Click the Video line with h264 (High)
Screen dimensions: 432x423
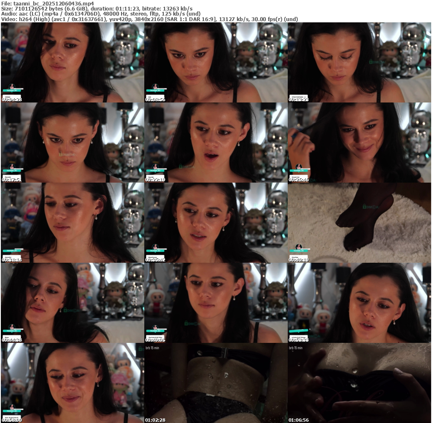[x=150, y=19]
